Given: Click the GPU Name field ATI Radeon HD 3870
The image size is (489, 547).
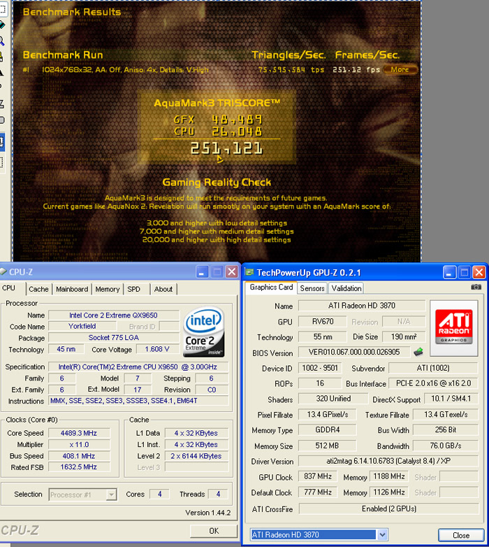Looking at the screenshot, I should pyautogui.click(x=362, y=306).
